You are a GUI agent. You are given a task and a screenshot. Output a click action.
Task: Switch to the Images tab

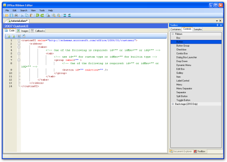[23, 31]
